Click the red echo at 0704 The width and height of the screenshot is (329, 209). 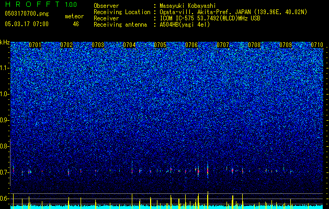pyautogui.click(x=132, y=171)
